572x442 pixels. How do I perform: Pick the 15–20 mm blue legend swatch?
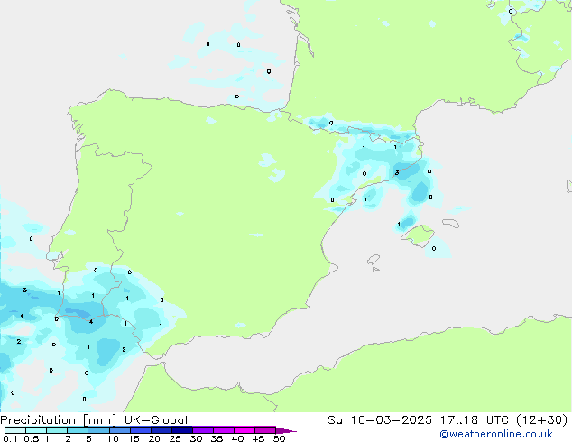(140, 430)
